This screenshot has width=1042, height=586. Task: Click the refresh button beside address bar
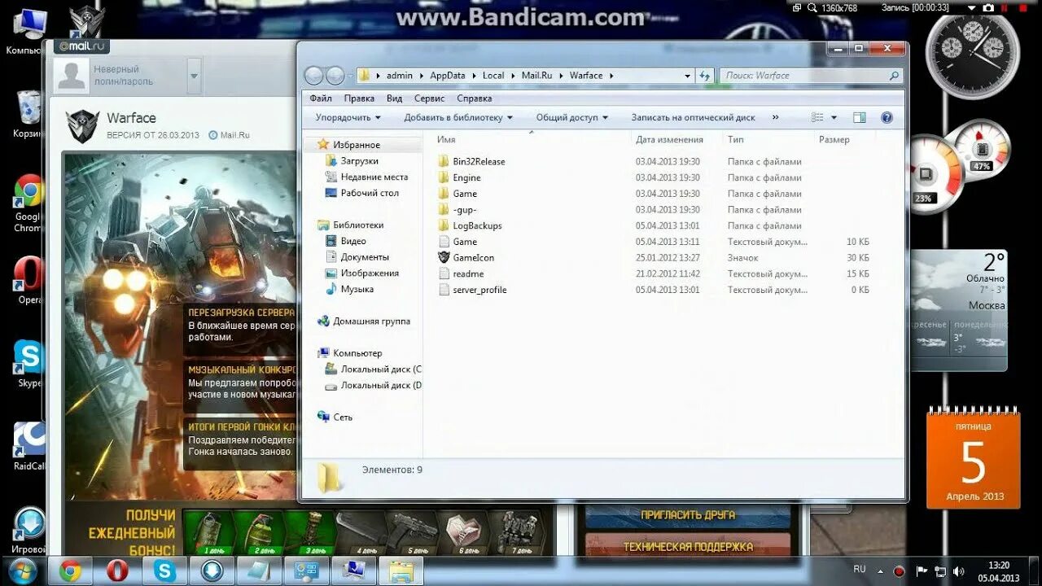coord(705,76)
